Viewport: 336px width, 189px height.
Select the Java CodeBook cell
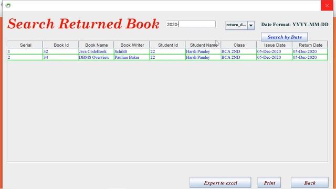(x=96, y=51)
